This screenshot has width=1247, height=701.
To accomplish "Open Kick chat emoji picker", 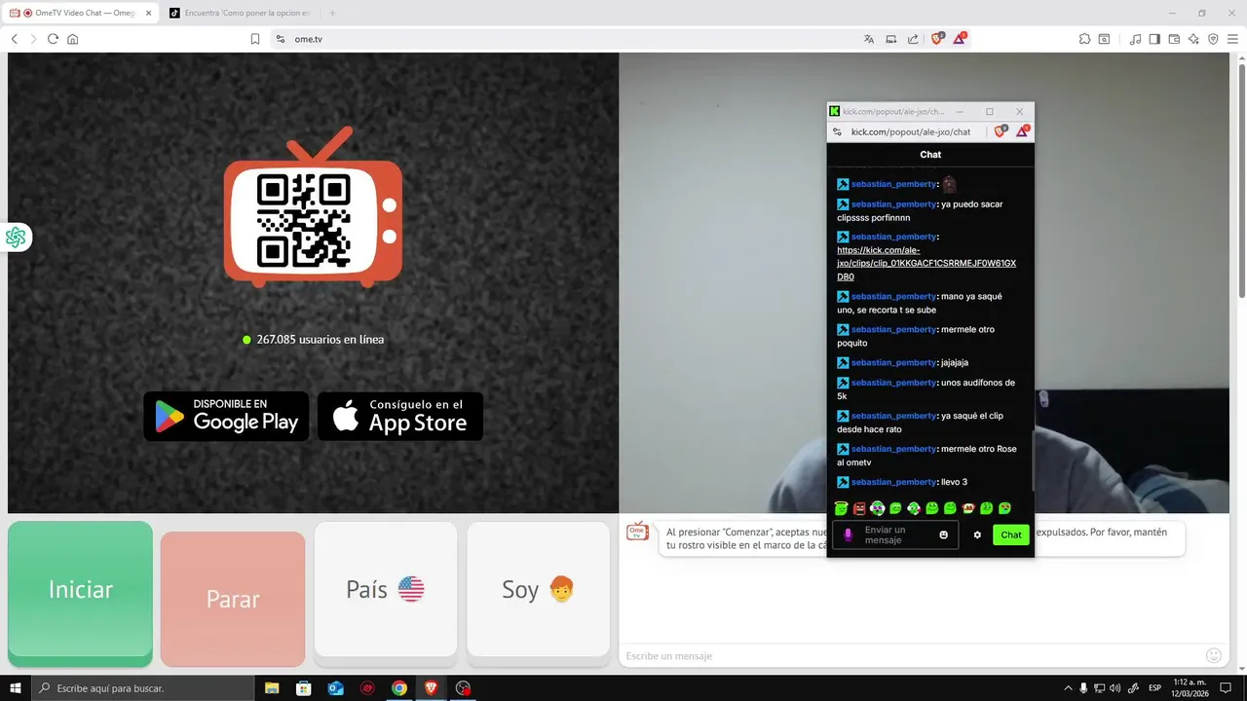I will (943, 535).
